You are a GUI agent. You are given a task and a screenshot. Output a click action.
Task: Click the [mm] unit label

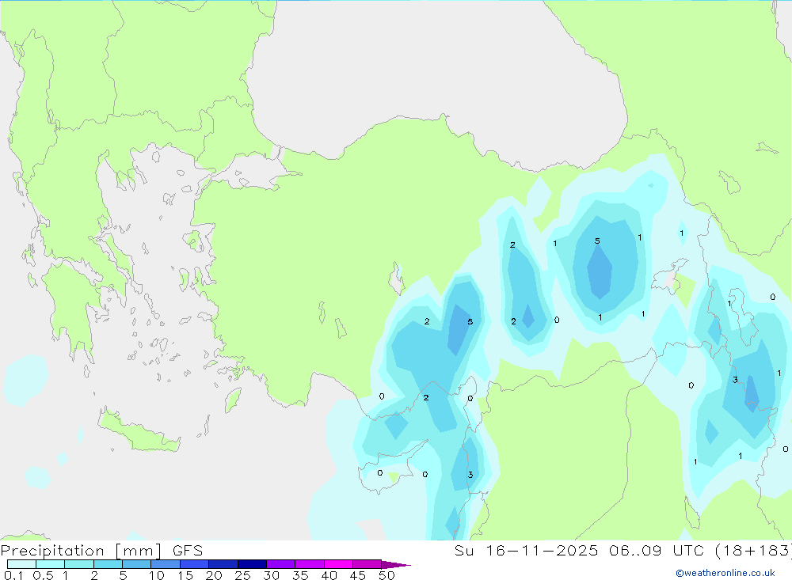coord(139,551)
